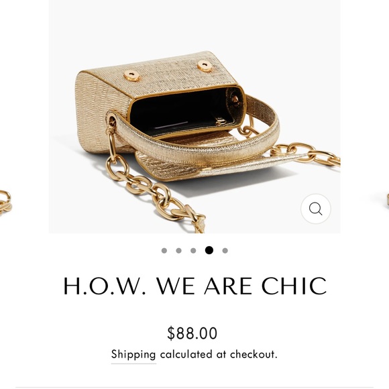389x389 pixels.
Task: Click the left gold stud on bag base
Action: (x=131, y=75)
